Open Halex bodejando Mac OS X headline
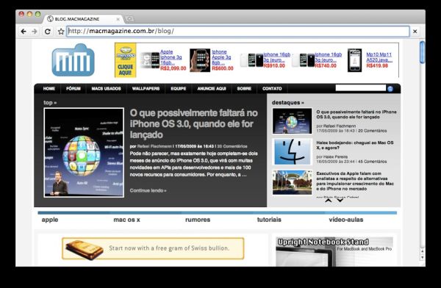441x288 pixels. pos(355,145)
